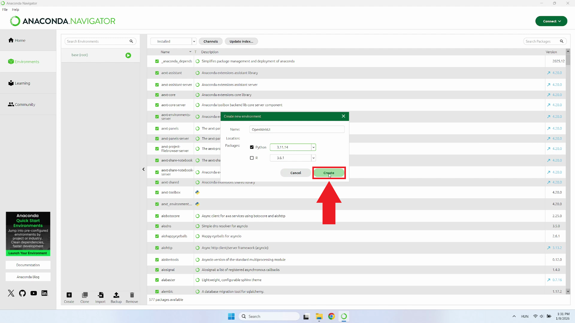Viewport: 575px width, 323px height.
Task: Collapse environments panel with left arrow
Action: (143, 169)
